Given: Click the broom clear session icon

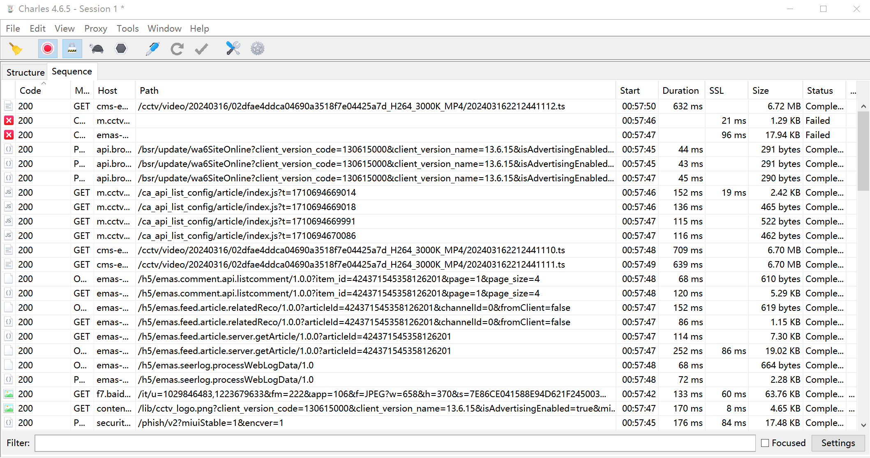Looking at the screenshot, I should tap(16, 49).
